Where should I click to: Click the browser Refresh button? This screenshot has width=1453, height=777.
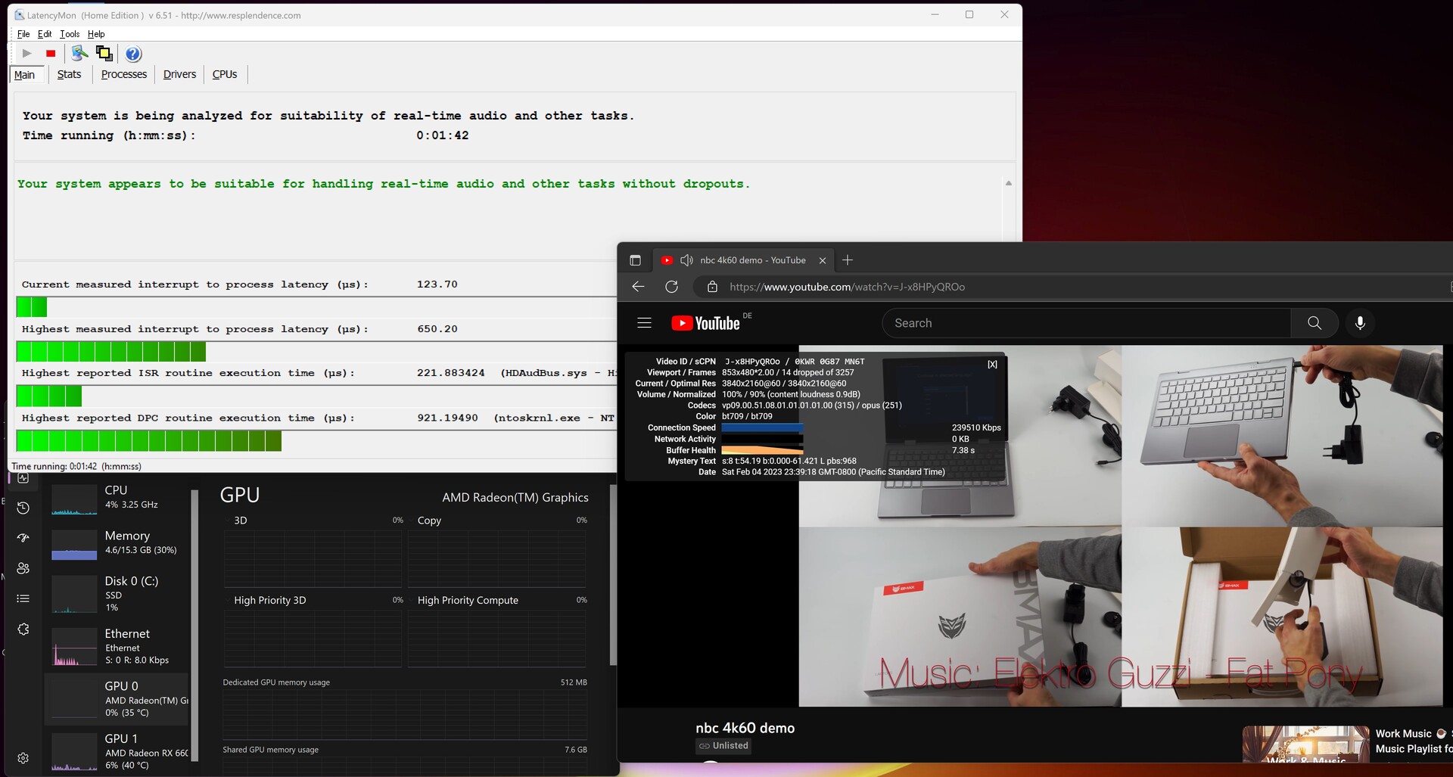[x=671, y=287]
